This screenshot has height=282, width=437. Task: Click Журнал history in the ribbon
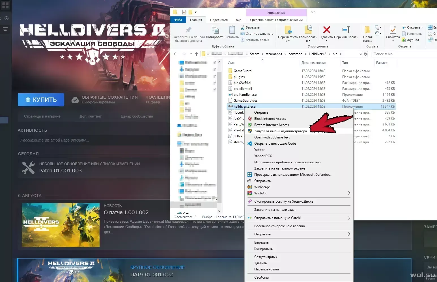[410, 40]
